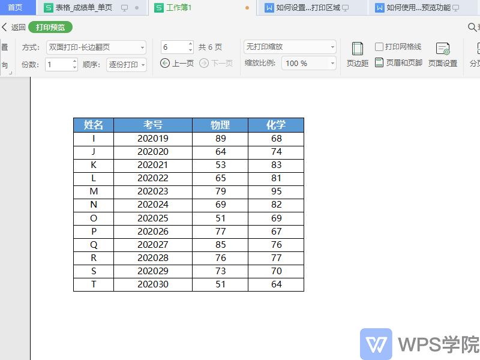The image size is (480, 360).
Task: Increase 份数 copies up arrow
Action: [74, 61]
